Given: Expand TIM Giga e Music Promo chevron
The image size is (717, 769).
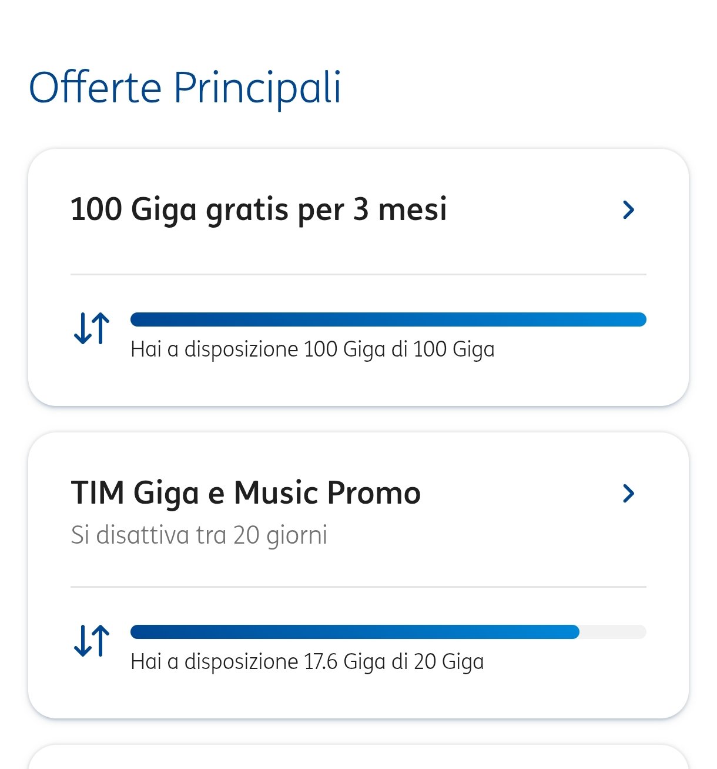Looking at the screenshot, I should click(628, 493).
